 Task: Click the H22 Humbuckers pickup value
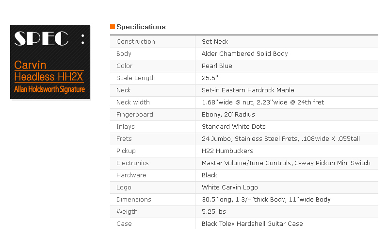coord(227,151)
